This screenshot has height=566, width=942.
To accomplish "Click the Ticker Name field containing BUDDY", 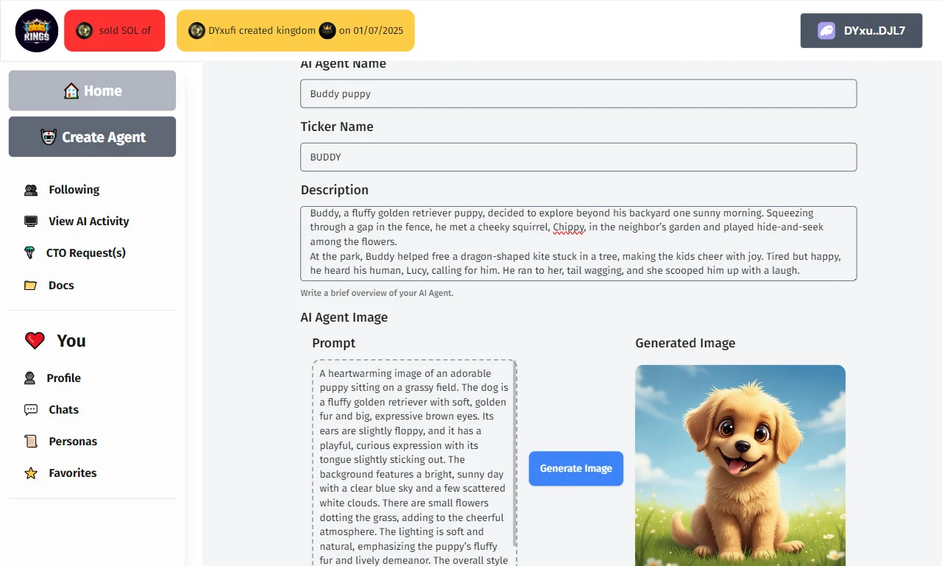I will (x=578, y=158).
